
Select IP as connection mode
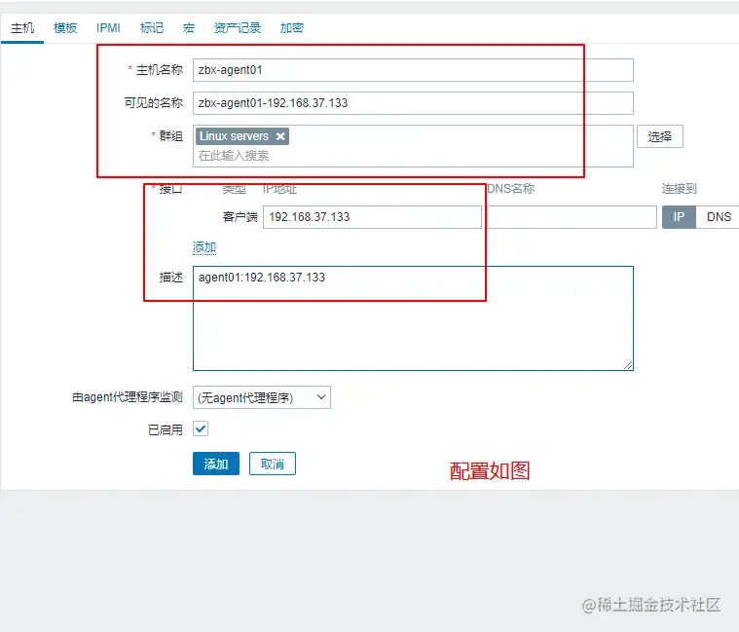[x=679, y=217]
